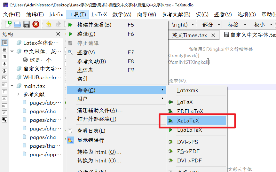276x172 pixels.
Task: Open the bookmarks sidebar icon
Action: coord(4,57)
